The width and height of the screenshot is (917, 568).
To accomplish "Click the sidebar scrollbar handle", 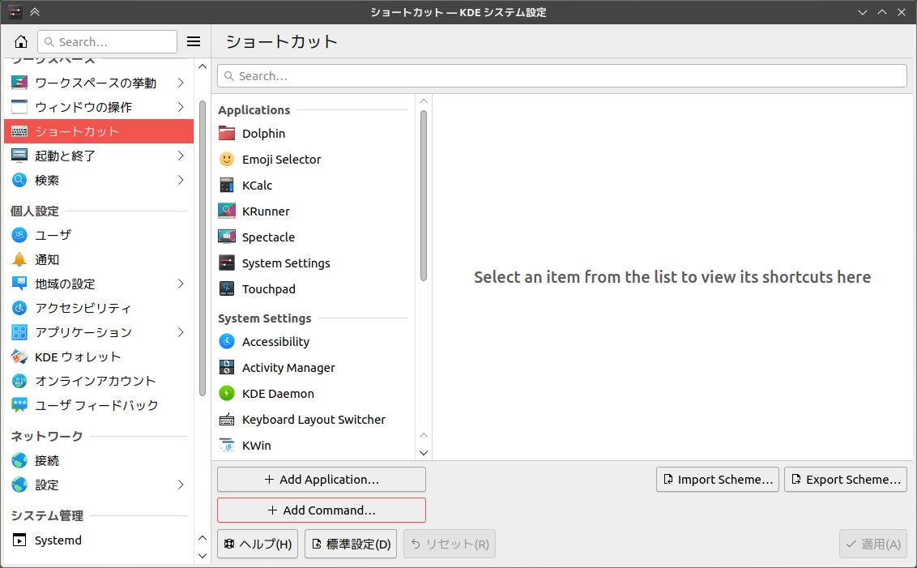I will tap(203, 249).
